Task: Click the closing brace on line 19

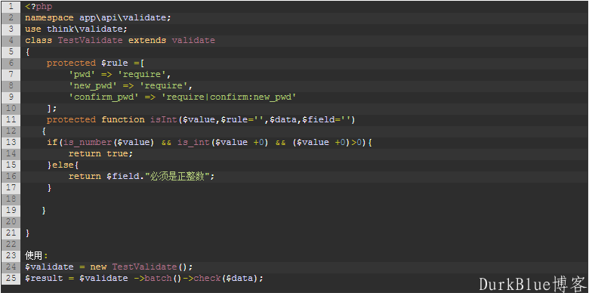Action: coord(44,211)
